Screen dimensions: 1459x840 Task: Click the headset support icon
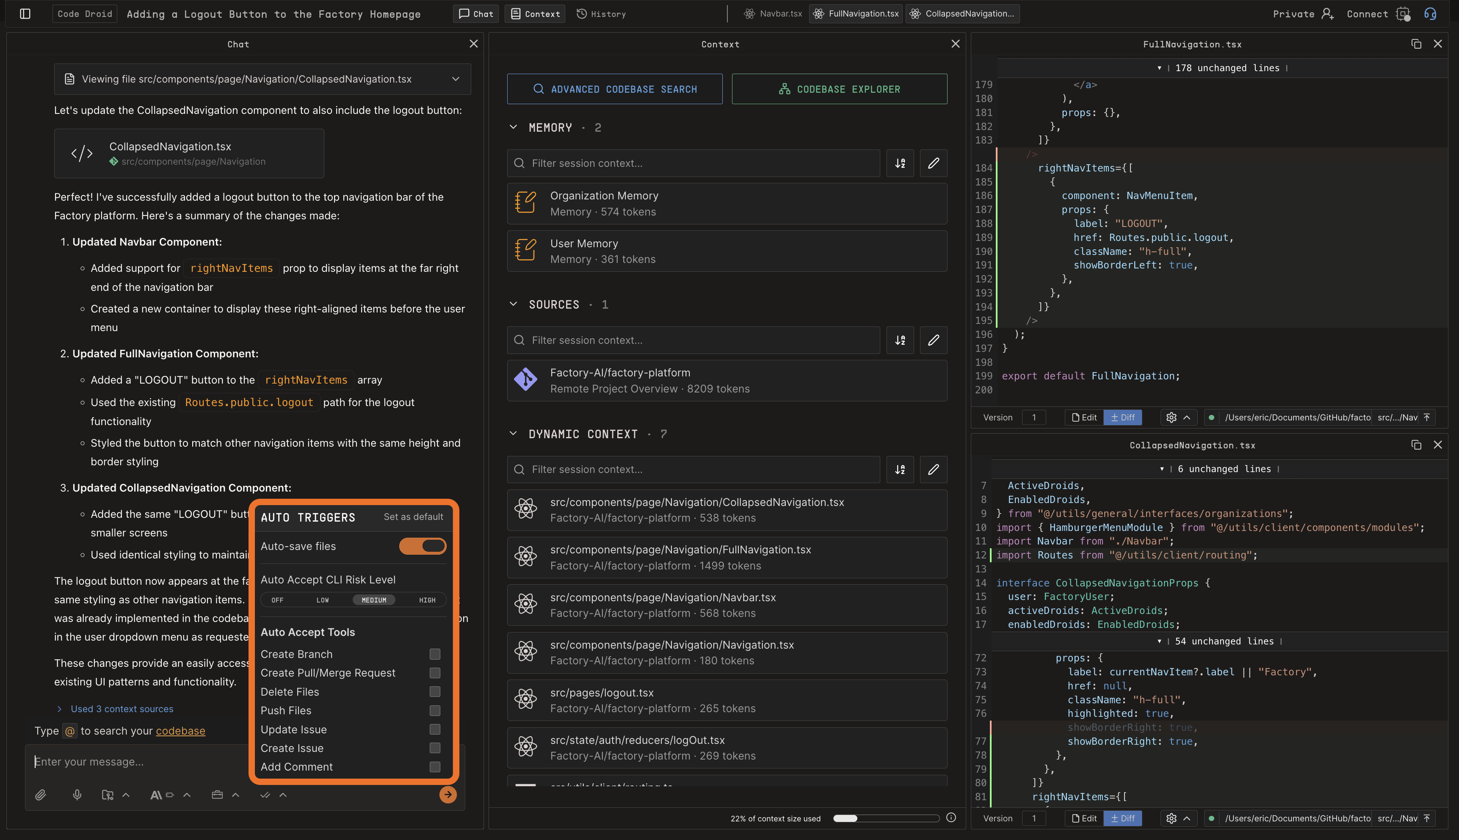click(1430, 14)
